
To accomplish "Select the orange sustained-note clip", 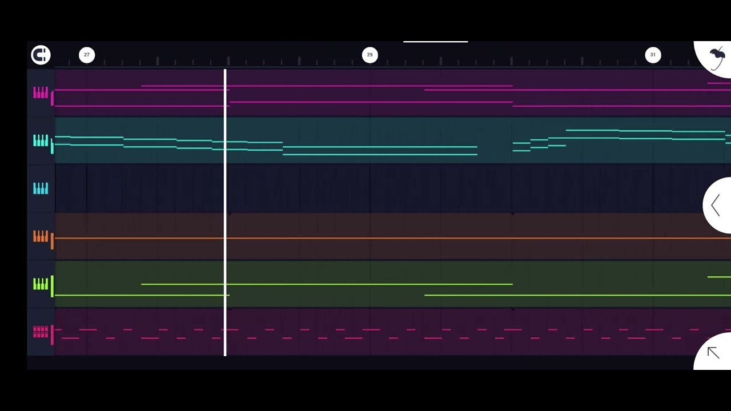I will tap(393, 236).
